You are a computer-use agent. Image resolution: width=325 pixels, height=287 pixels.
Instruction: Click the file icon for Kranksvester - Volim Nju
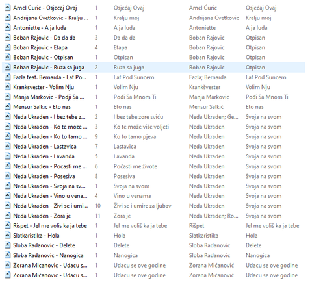pos(8,87)
